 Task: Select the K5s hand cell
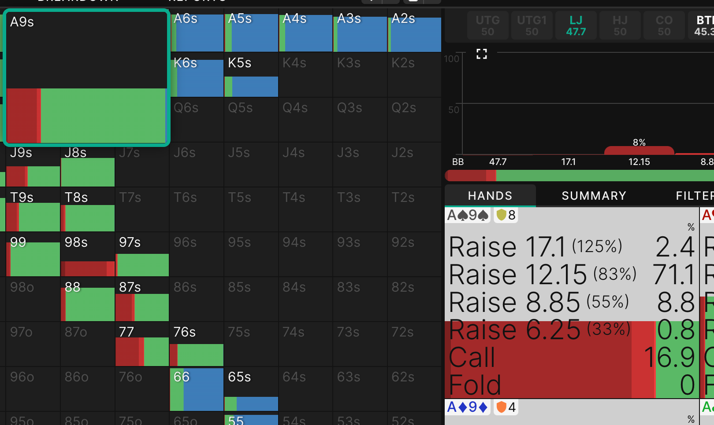(251, 75)
